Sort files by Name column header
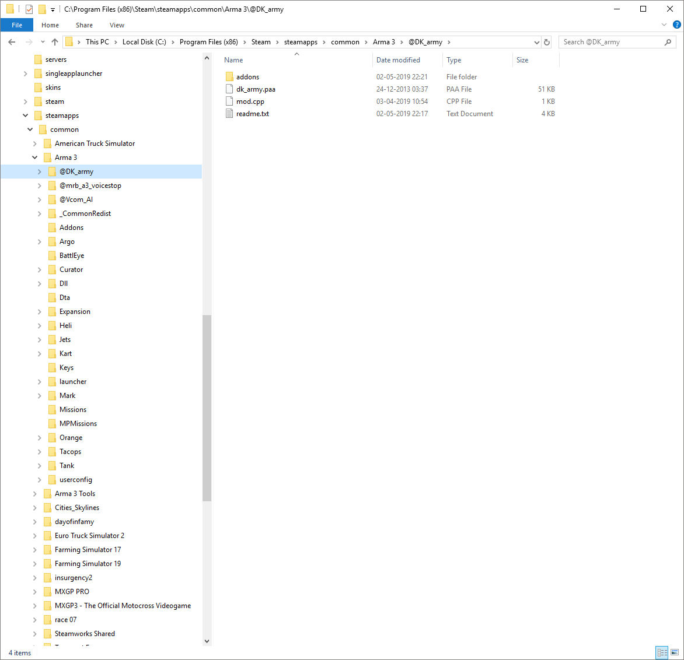Viewport: 684px width, 660px height. (296, 60)
